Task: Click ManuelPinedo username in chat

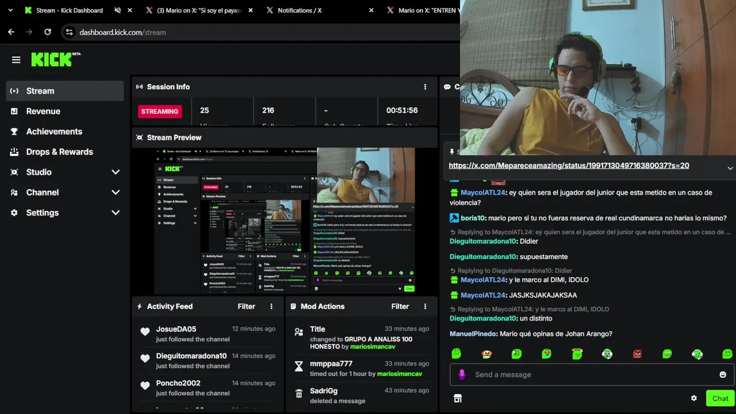Action: pyautogui.click(x=474, y=333)
